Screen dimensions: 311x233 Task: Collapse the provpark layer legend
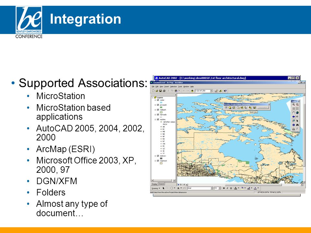[155, 105]
